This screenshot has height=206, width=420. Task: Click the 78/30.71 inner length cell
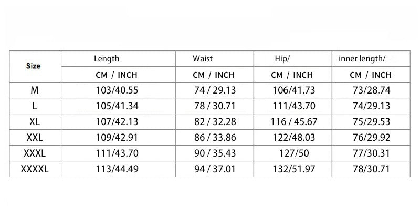pos(372,169)
